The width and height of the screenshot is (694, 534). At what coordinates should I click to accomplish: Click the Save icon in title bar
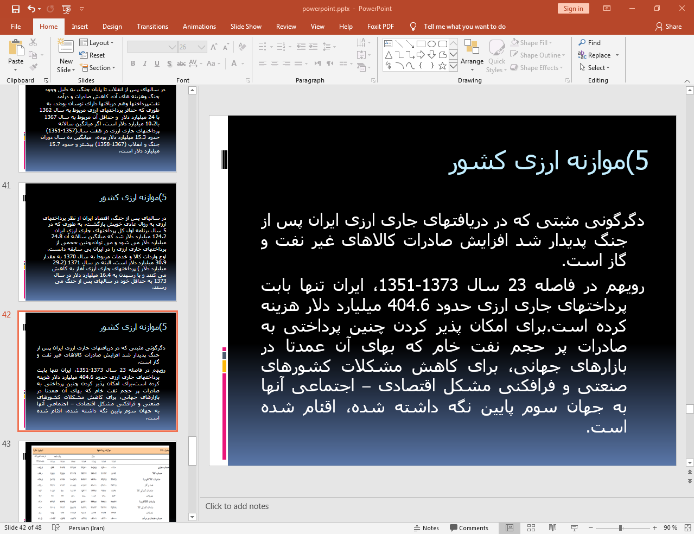16,9
